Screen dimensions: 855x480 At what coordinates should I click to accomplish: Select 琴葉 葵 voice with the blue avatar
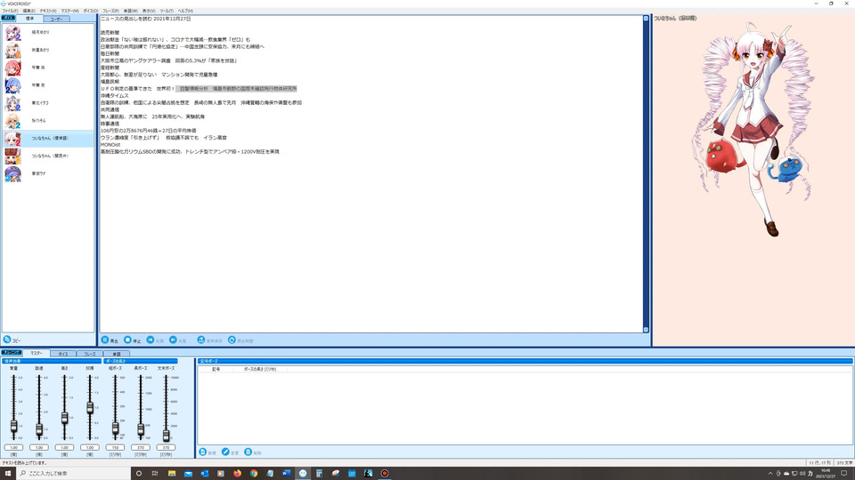click(x=13, y=85)
